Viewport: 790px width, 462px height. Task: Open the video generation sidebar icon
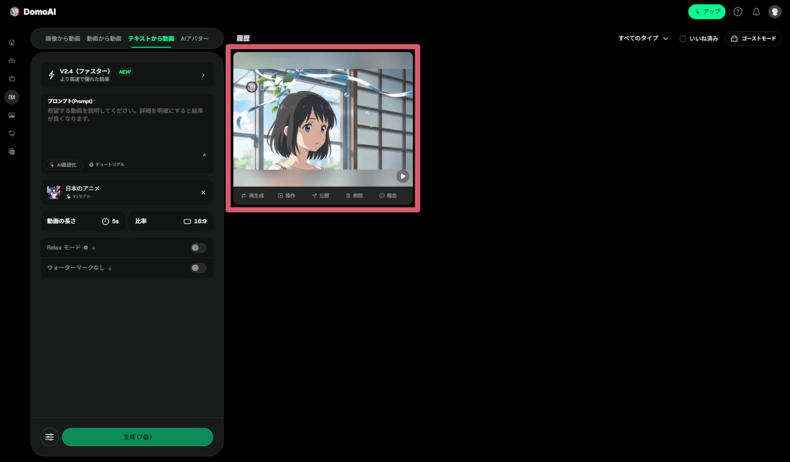coord(12,97)
